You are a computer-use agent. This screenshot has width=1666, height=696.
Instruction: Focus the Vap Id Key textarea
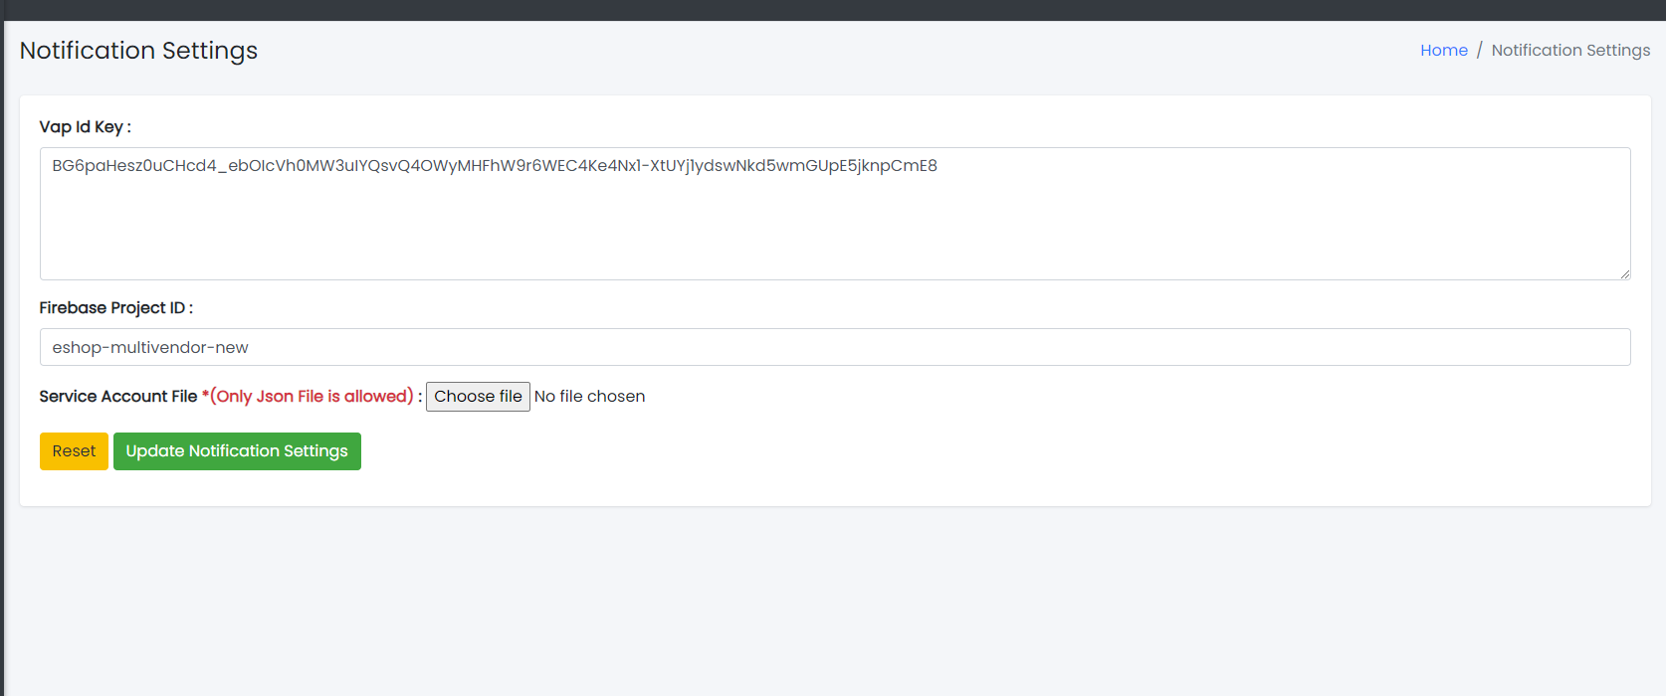(x=834, y=229)
